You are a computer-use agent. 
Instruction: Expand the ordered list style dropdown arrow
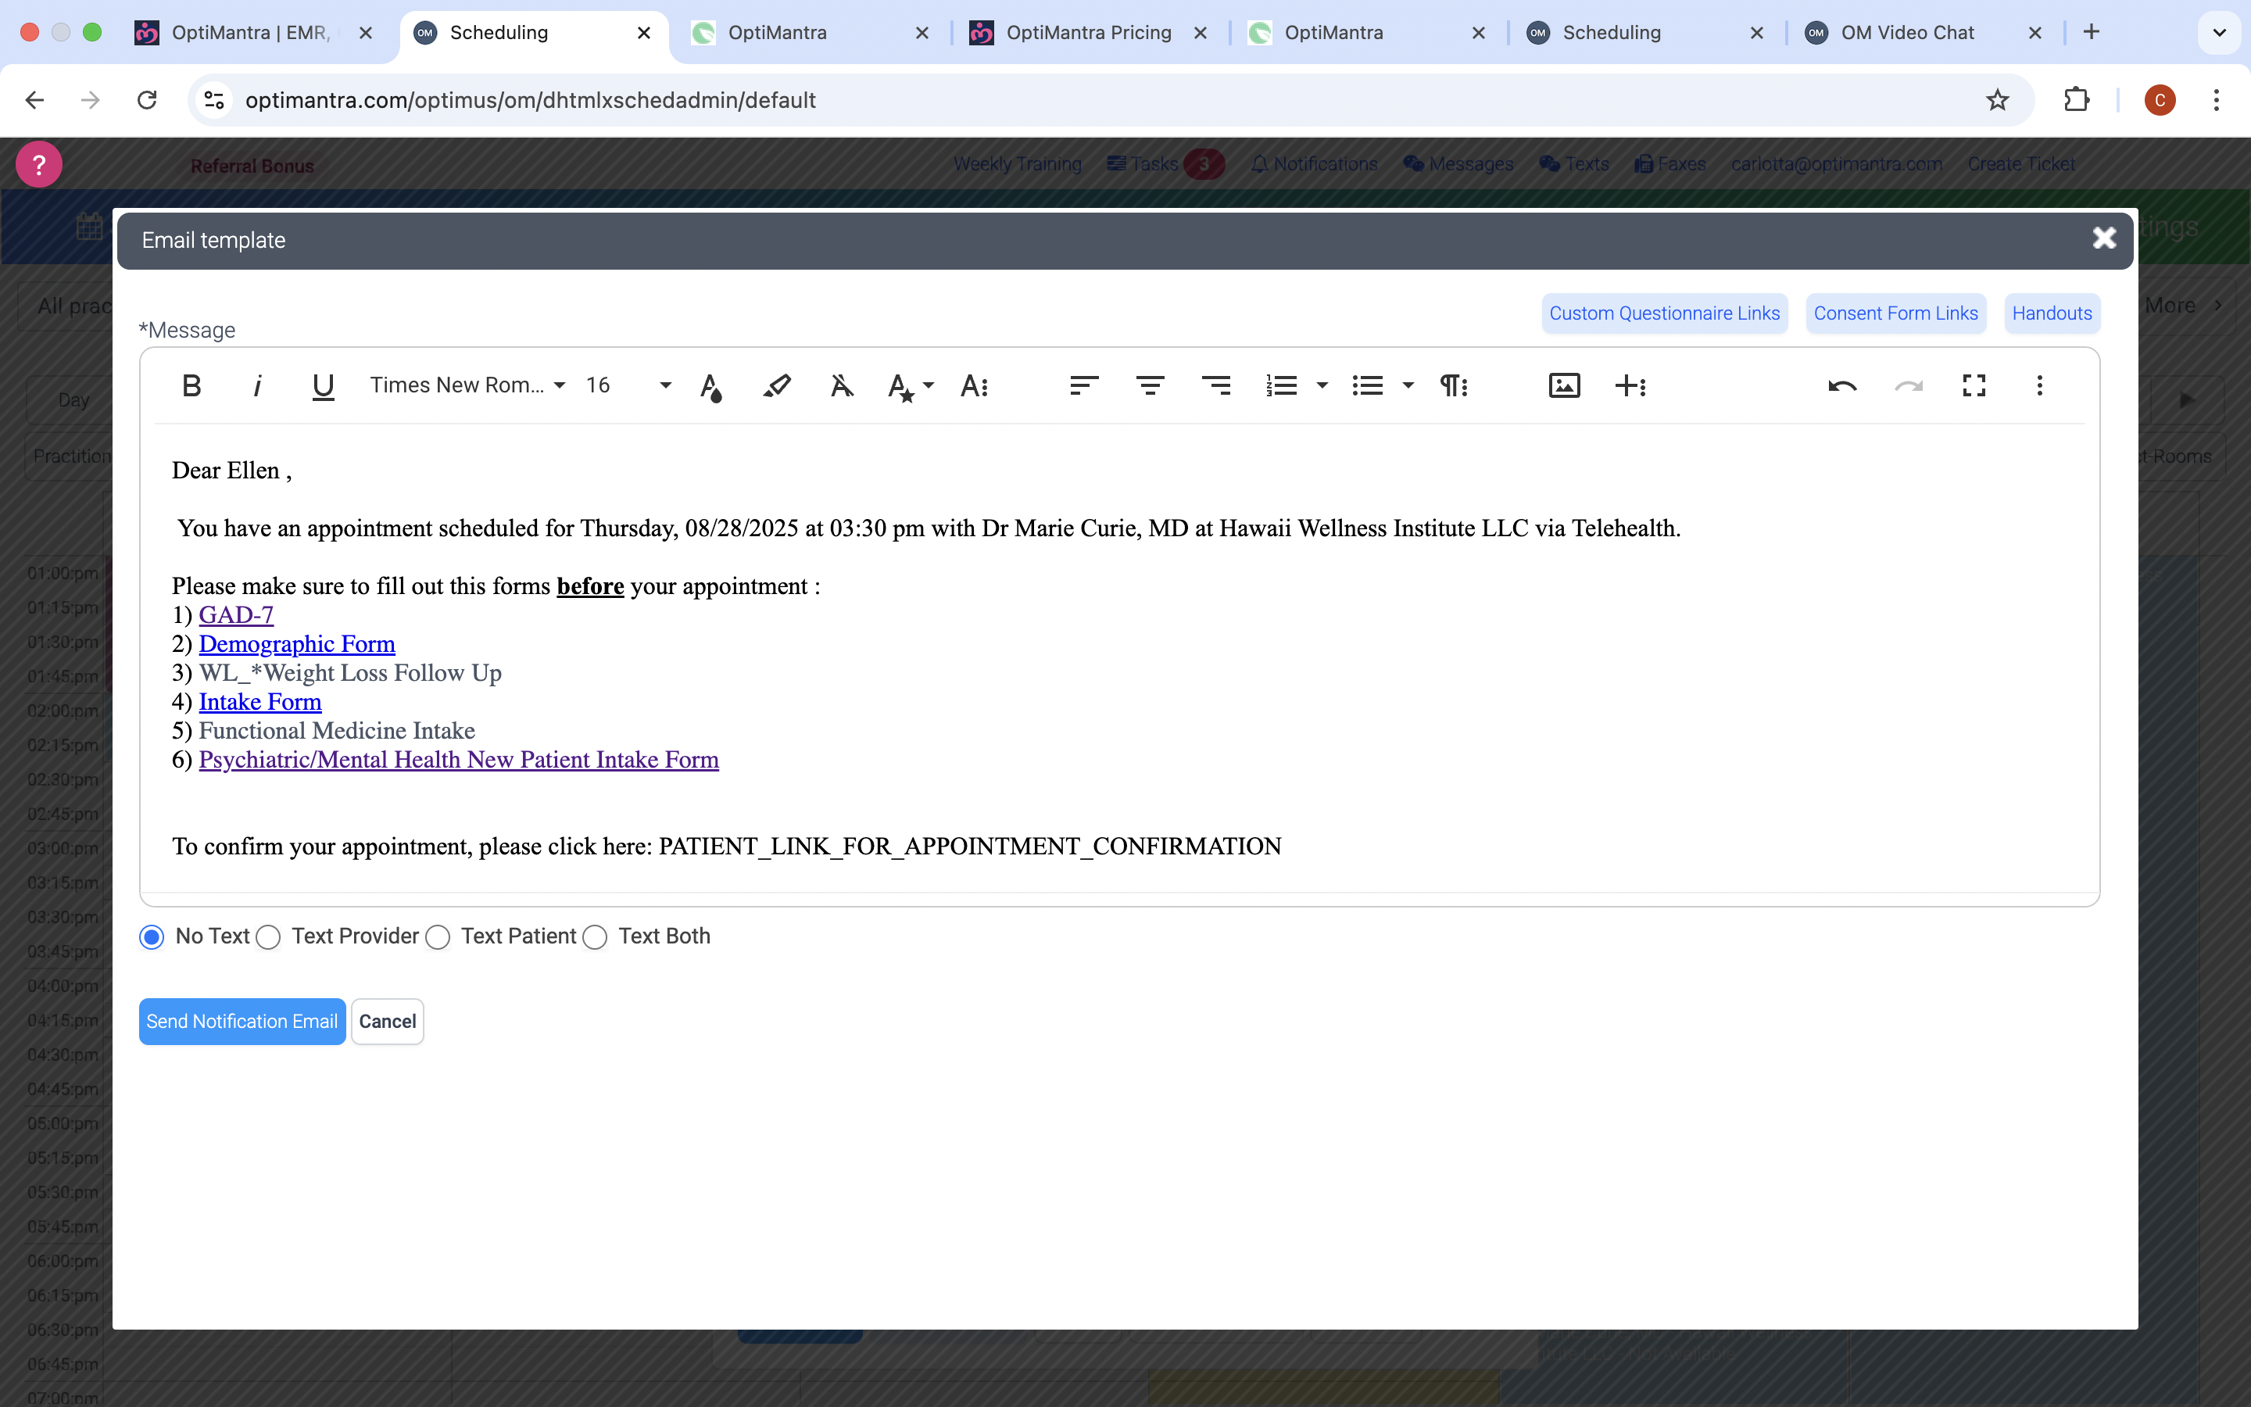click(x=1322, y=385)
